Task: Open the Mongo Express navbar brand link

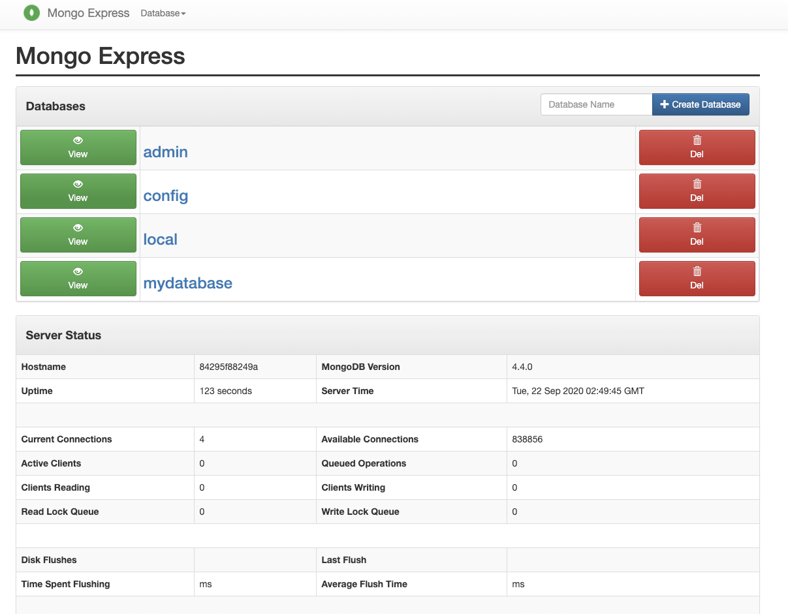Action: click(88, 13)
